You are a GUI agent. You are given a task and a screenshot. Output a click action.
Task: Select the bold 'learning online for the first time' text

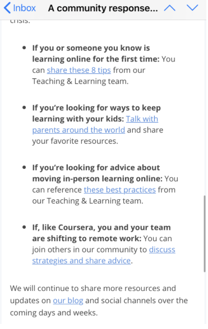(96, 59)
